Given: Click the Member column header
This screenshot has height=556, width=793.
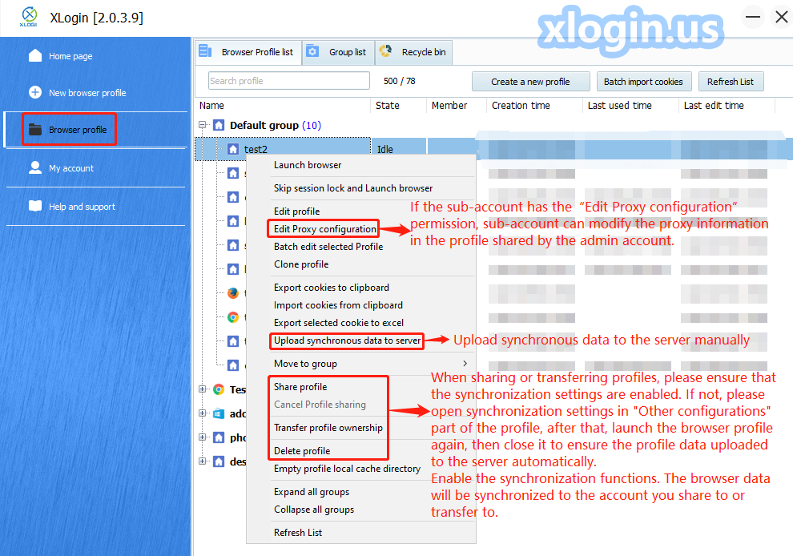Looking at the screenshot, I should point(457,105).
